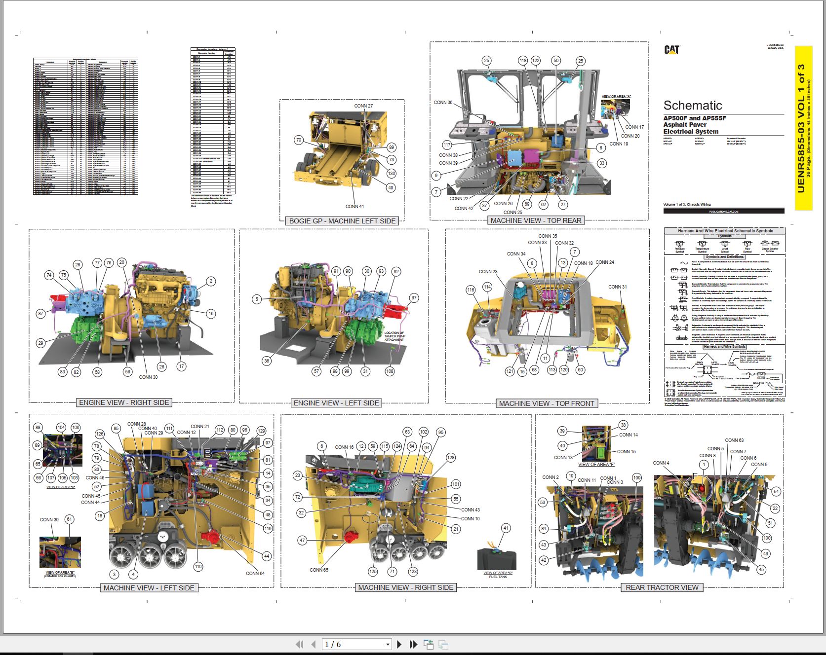
Task: Click CONN 63 label in rear tractor view
Action: 734,440
